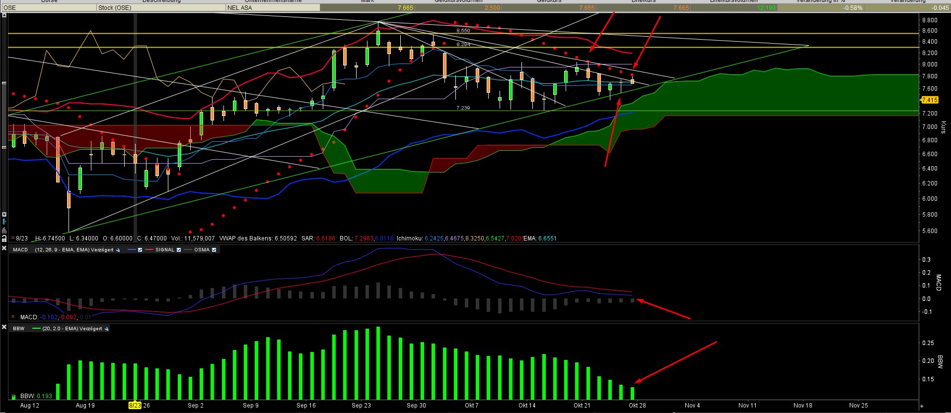
Task: Click the Nov 18 date axis label
Action: pos(803,405)
